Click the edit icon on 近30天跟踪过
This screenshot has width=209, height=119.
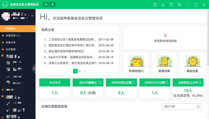point(100,83)
